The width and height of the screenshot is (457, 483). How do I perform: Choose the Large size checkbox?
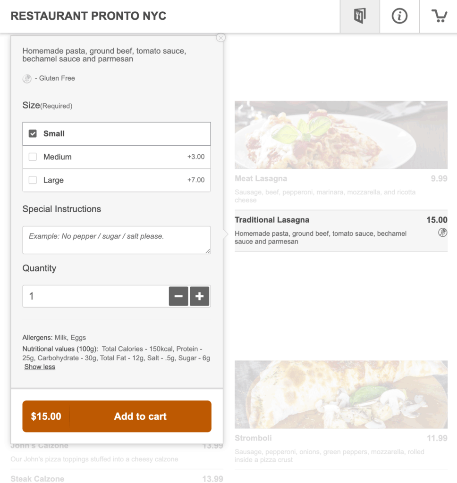coord(33,180)
